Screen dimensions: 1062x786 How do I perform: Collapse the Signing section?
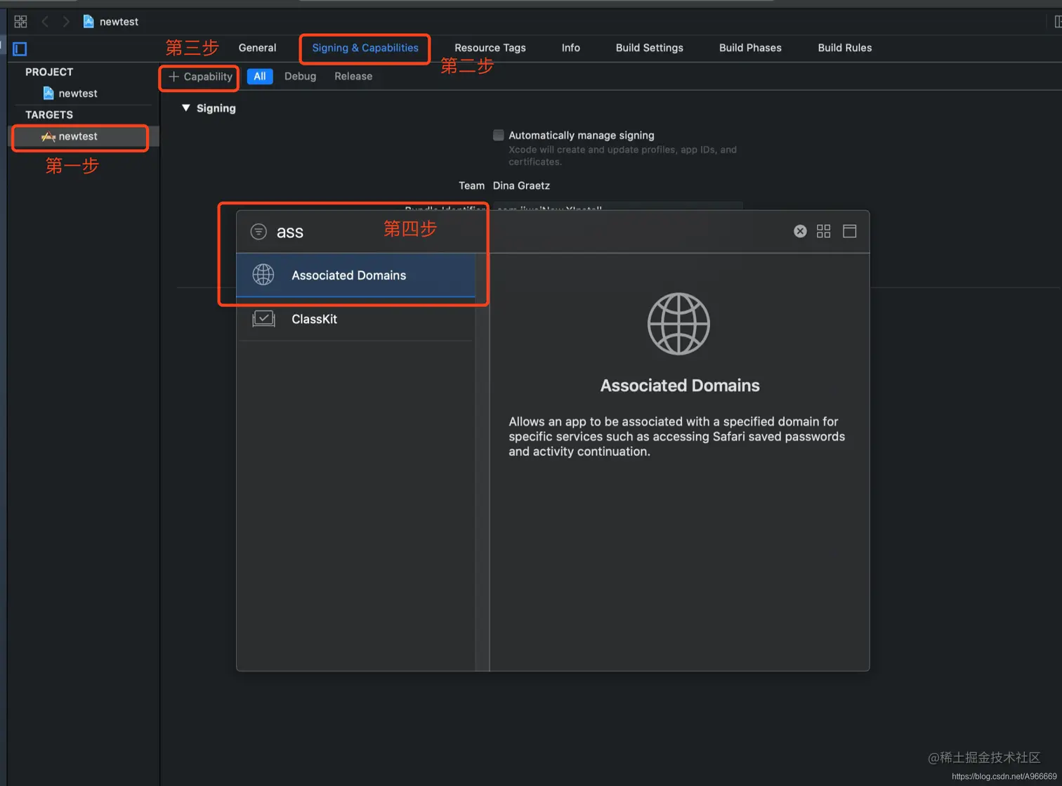tap(186, 108)
